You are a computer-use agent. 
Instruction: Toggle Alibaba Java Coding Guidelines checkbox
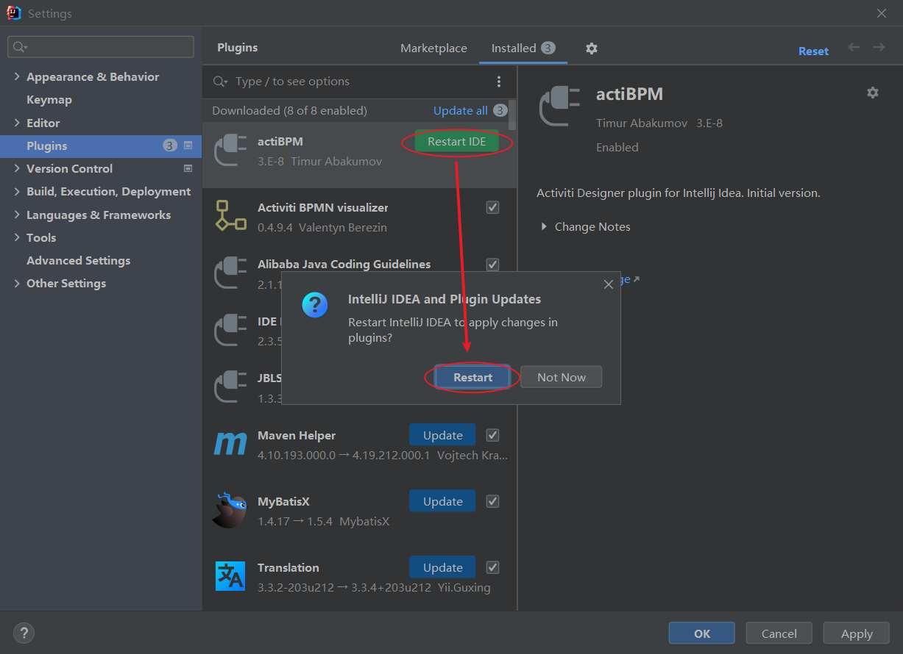[x=493, y=264]
